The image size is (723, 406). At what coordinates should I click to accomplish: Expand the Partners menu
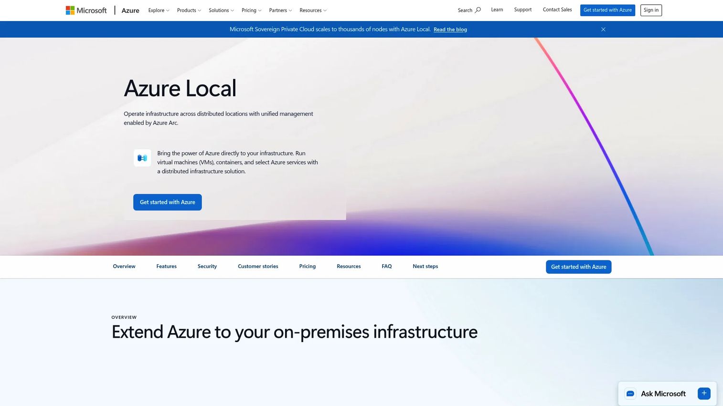280,10
